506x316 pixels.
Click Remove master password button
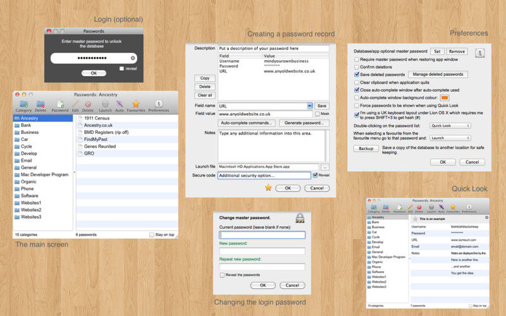[457, 51]
